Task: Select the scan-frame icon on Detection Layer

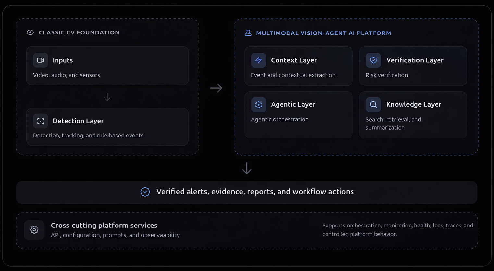Action: coord(40,121)
